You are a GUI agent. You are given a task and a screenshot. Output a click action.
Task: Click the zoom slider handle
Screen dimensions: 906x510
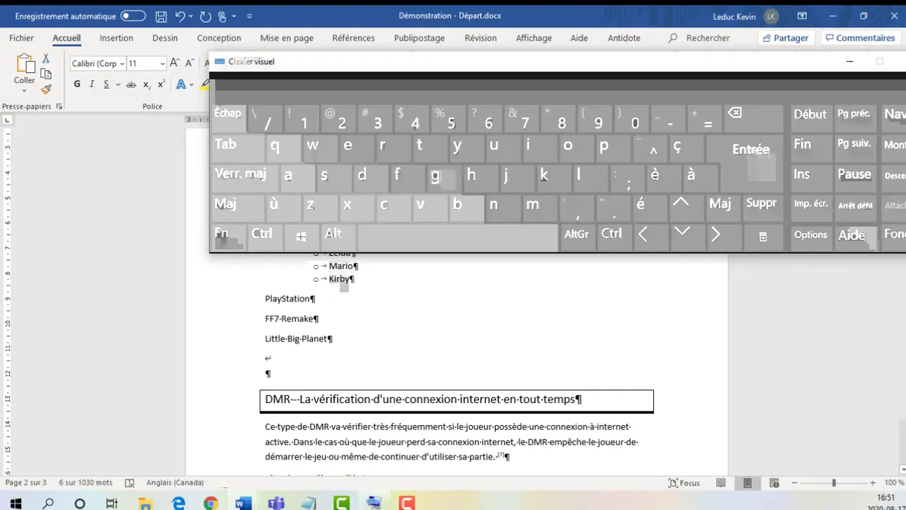pos(834,483)
